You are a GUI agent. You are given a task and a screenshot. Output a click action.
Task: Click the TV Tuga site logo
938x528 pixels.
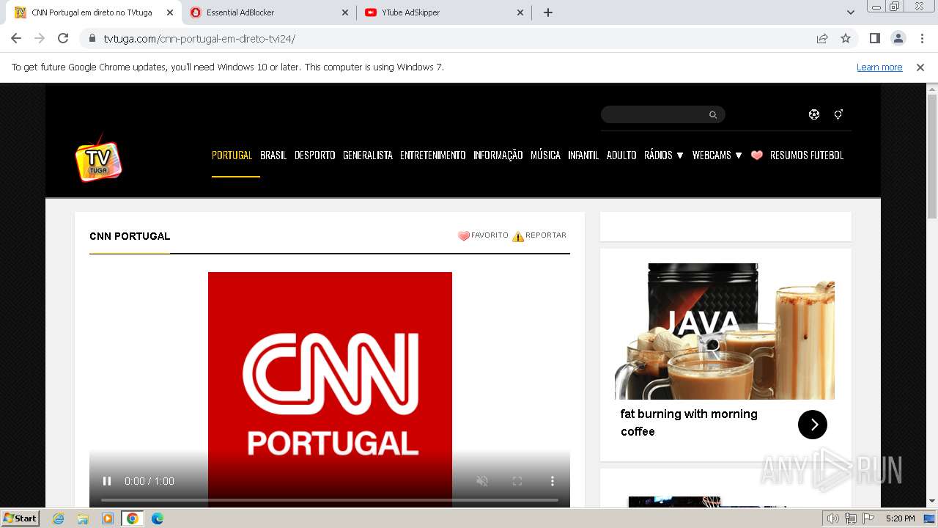tap(98, 156)
